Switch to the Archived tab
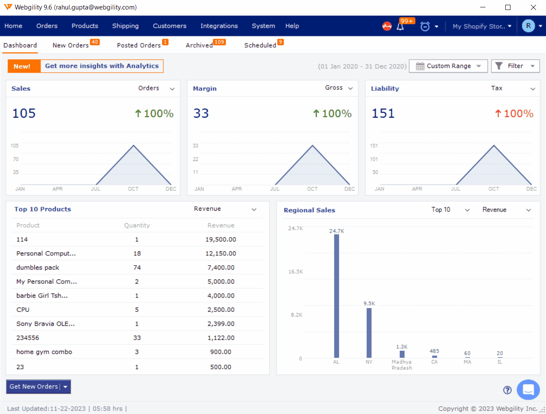 [x=199, y=45]
